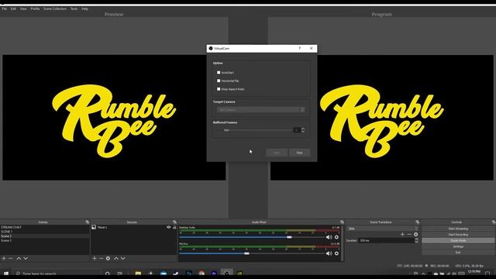Mute Mic/Aux speaker icon

point(329,253)
